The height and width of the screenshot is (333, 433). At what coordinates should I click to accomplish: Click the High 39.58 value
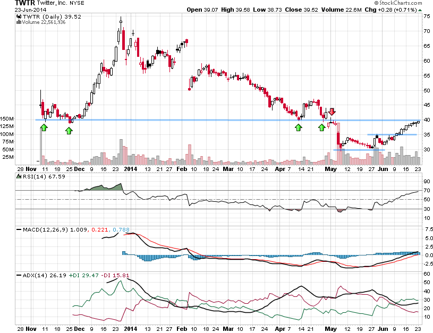(235, 10)
